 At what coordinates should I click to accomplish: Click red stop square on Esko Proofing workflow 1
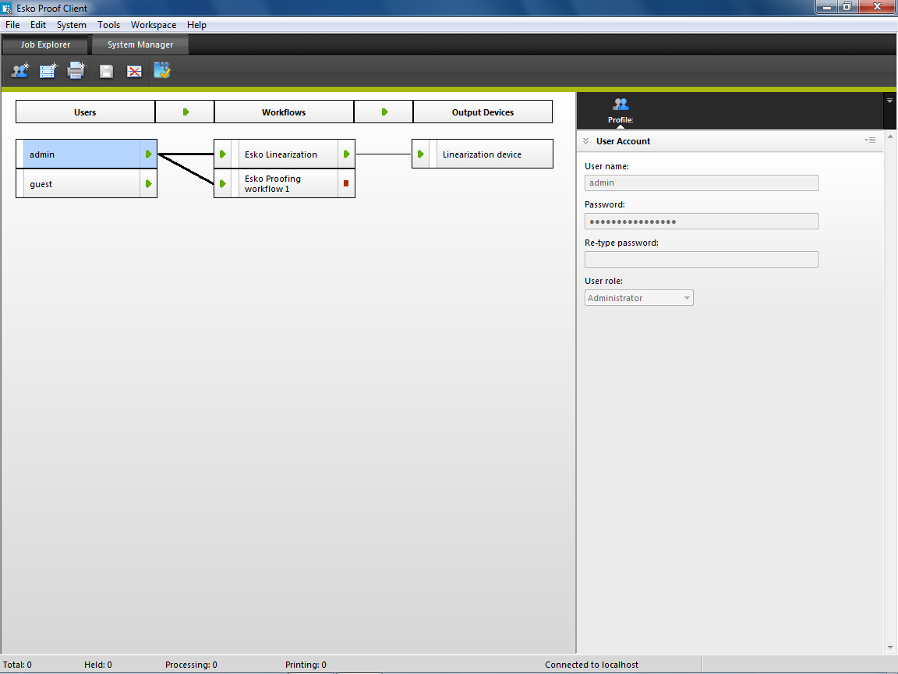coord(346,183)
